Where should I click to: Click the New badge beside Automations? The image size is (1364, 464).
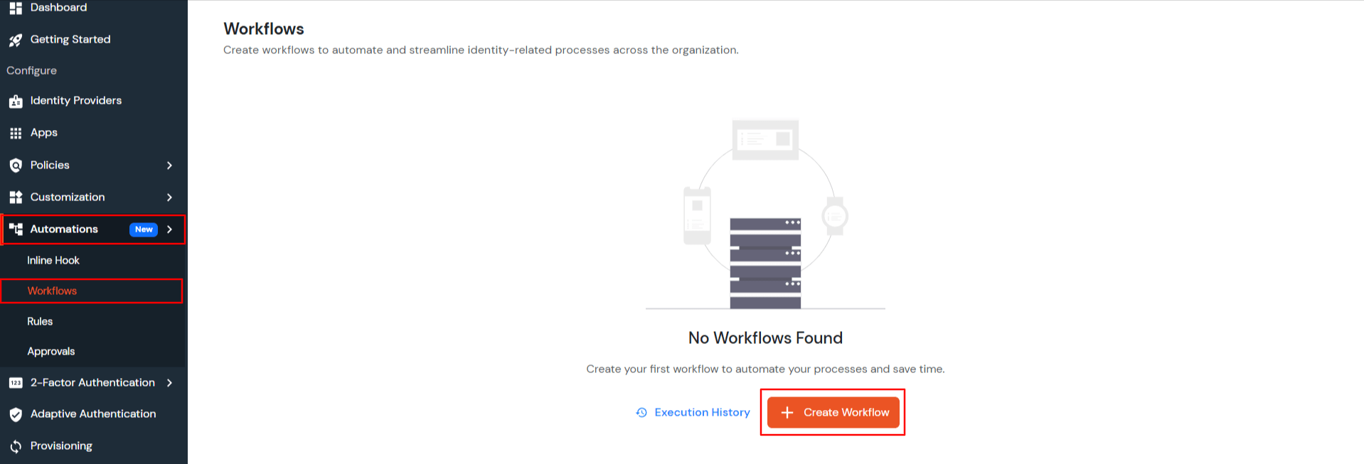(144, 230)
